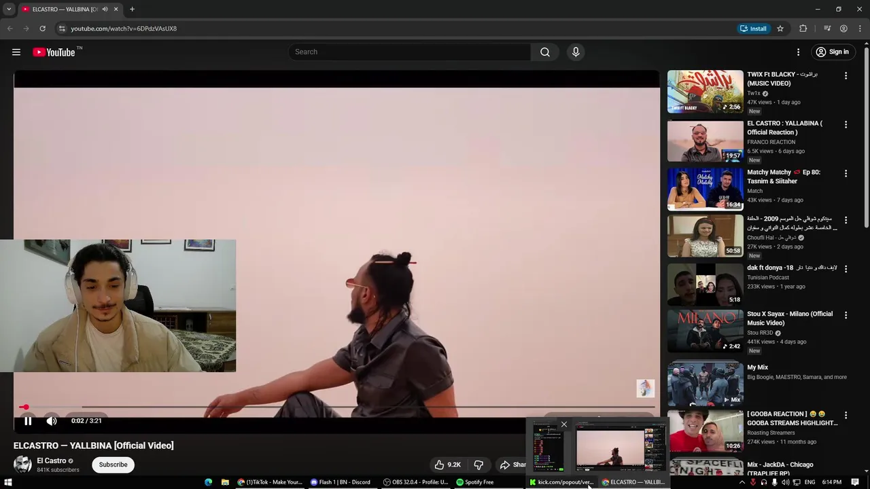This screenshot has height=489, width=870.
Task: Show hidden system tray icons
Action: pyautogui.click(x=742, y=482)
